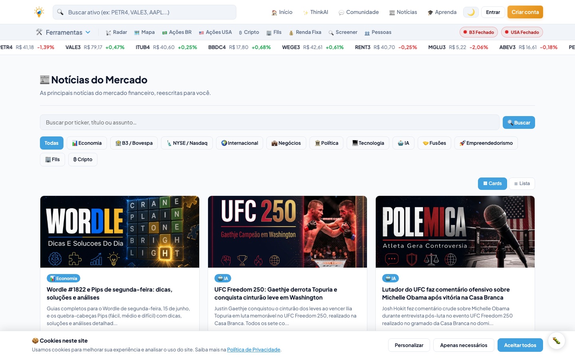Go to Ações USA section
The height and width of the screenshot is (359, 575).
point(215,32)
